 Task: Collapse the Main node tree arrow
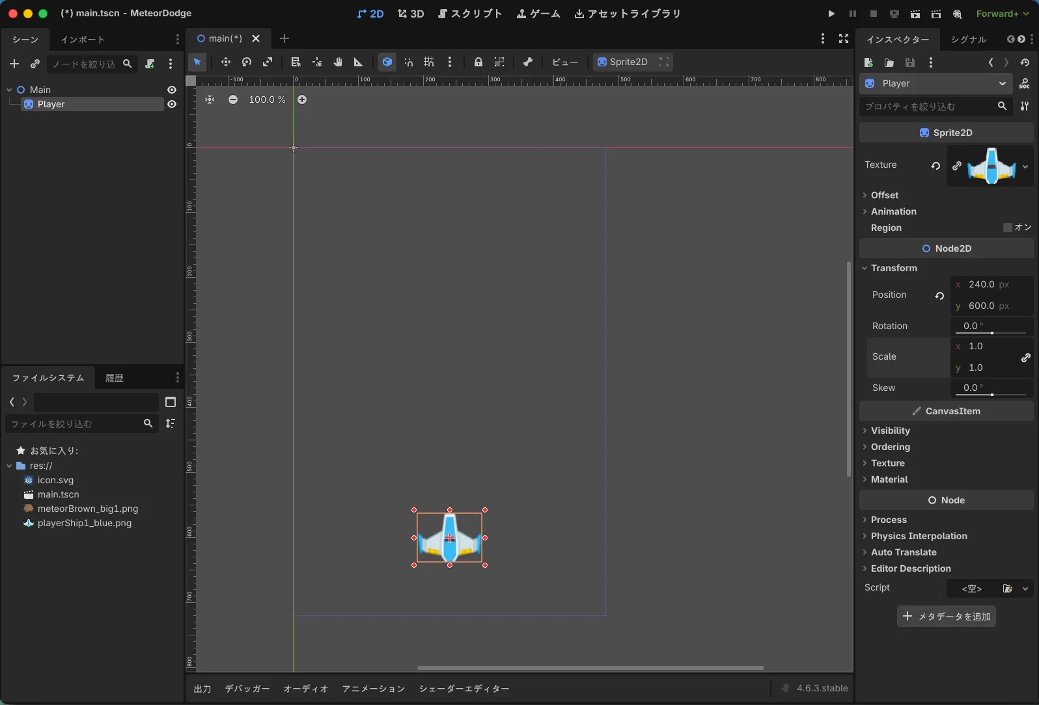(x=9, y=90)
